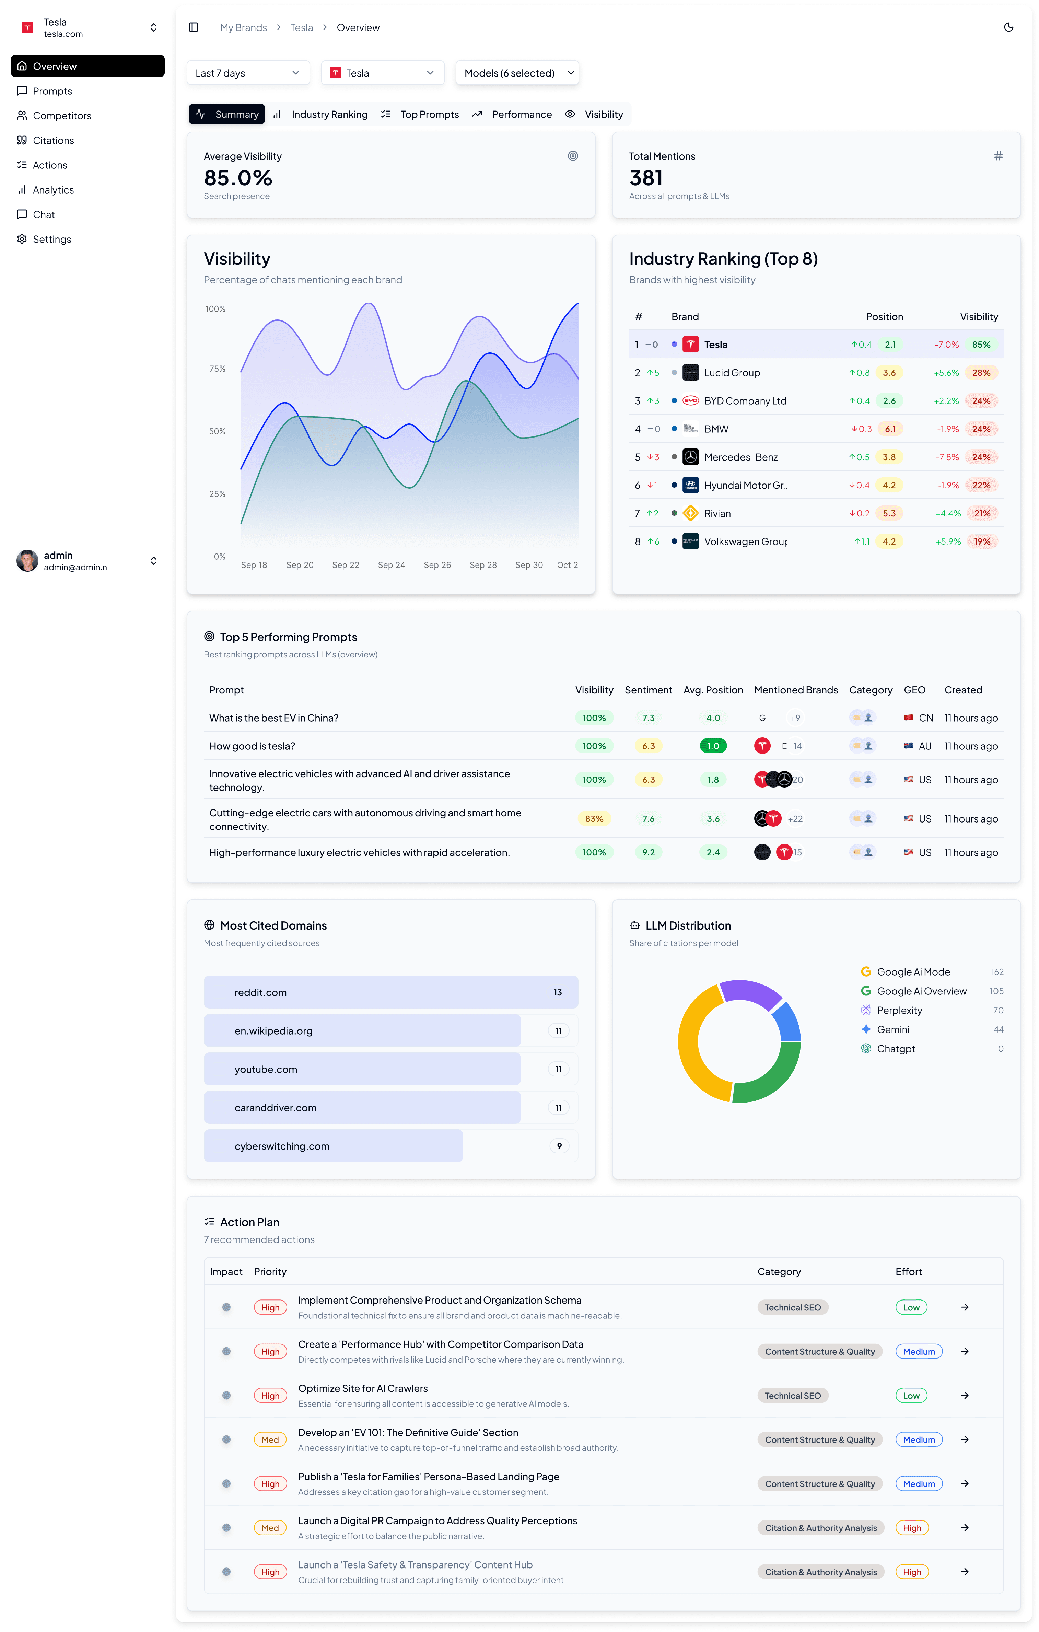Click the reddit.com citation bar
Image resolution: width=1039 pixels, height=1632 pixels.
pyautogui.click(x=390, y=992)
